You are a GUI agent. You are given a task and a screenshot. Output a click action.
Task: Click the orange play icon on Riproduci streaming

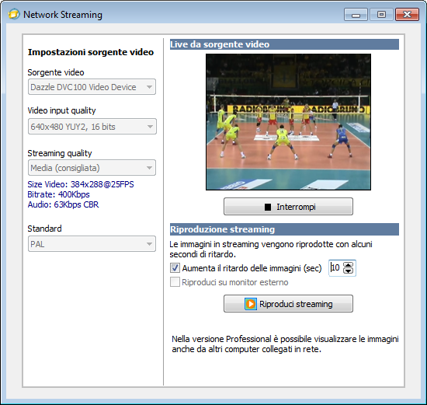coord(250,304)
